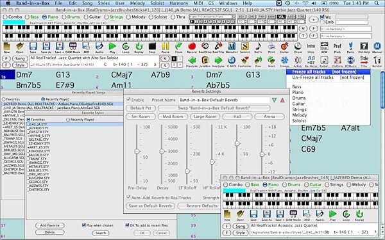Open the harmony dropdown beside the M button

pyautogui.click(x=345, y=29)
